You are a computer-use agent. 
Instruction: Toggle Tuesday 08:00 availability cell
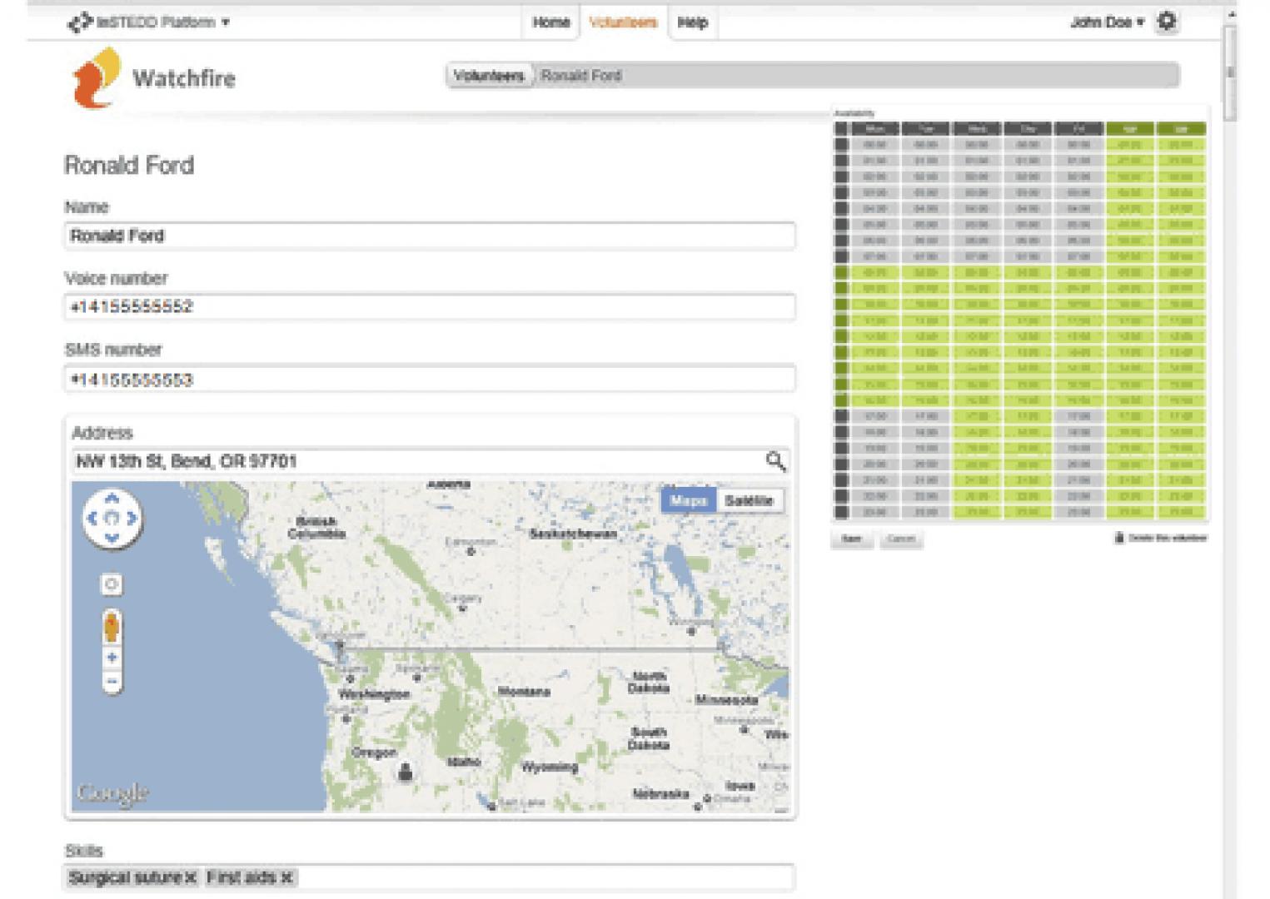click(x=926, y=273)
